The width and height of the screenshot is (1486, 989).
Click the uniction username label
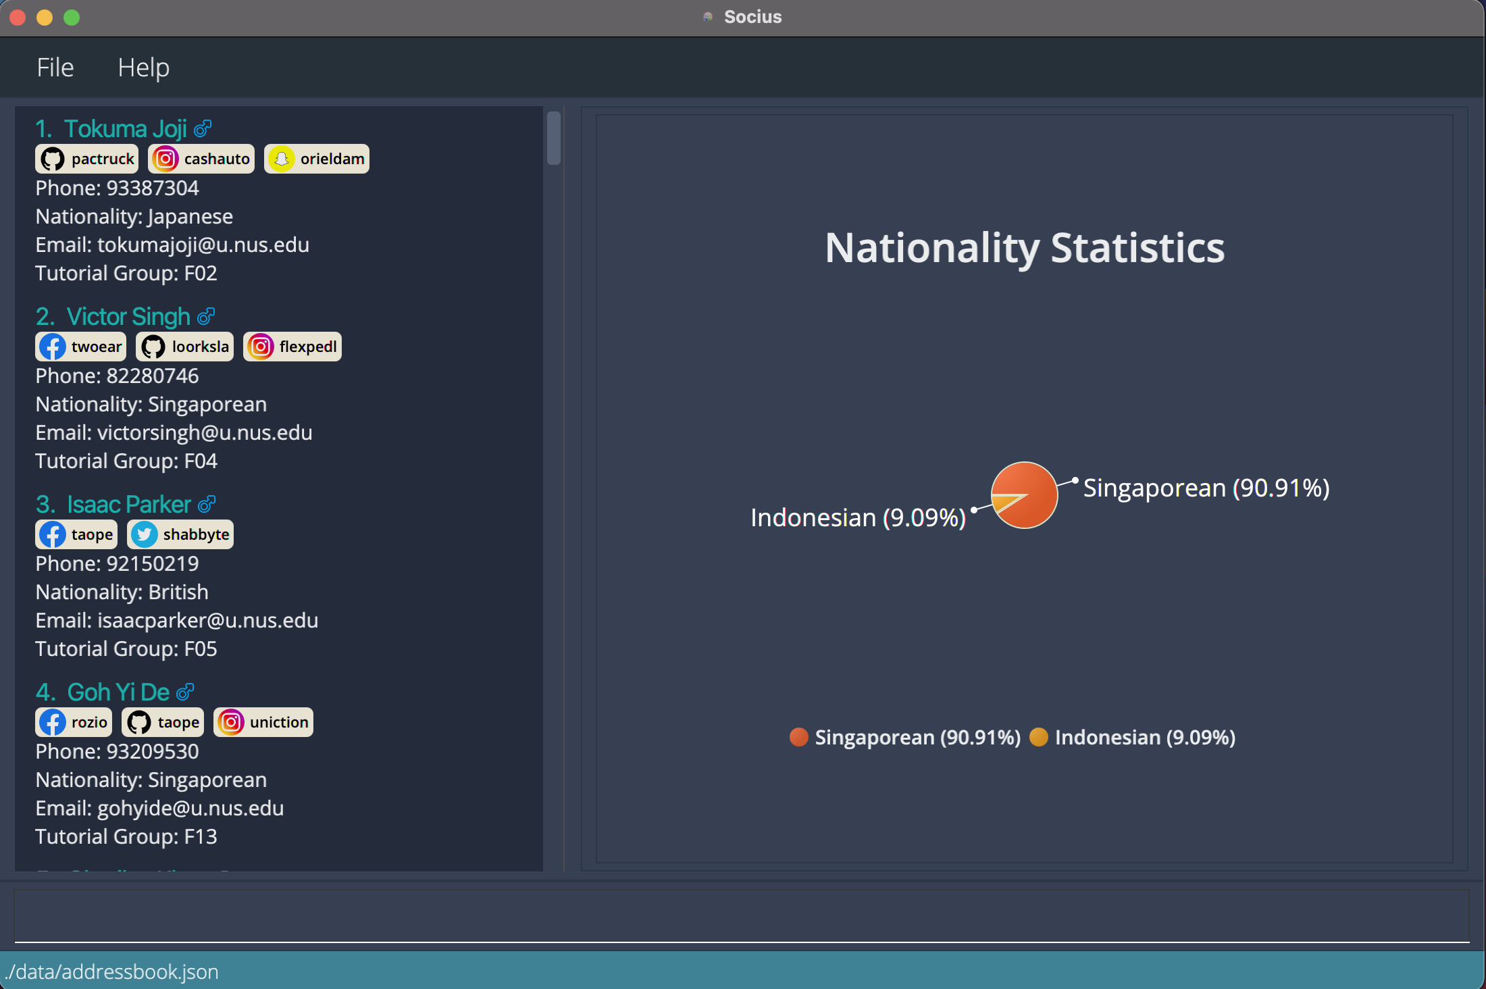pos(279,722)
